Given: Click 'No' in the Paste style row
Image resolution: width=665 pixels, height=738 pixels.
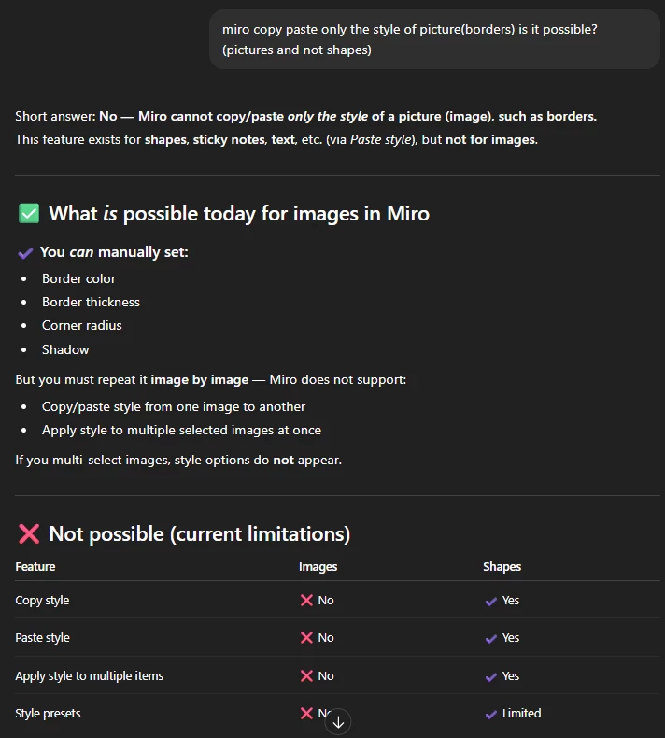Looking at the screenshot, I should click(326, 637).
